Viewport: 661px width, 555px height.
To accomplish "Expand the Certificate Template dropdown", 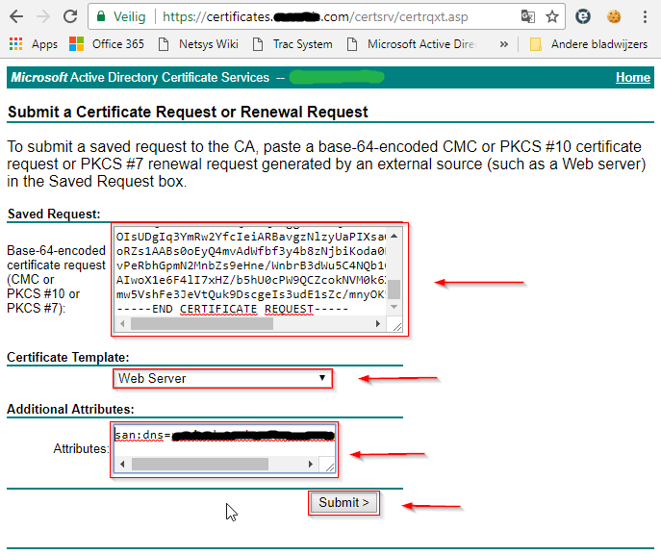I will point(223,379).
